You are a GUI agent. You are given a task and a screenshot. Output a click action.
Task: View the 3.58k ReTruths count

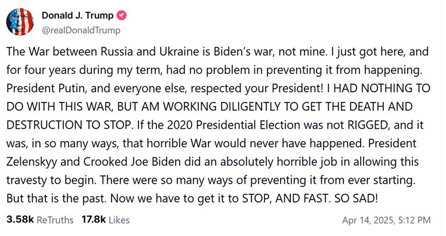(20, 219)
